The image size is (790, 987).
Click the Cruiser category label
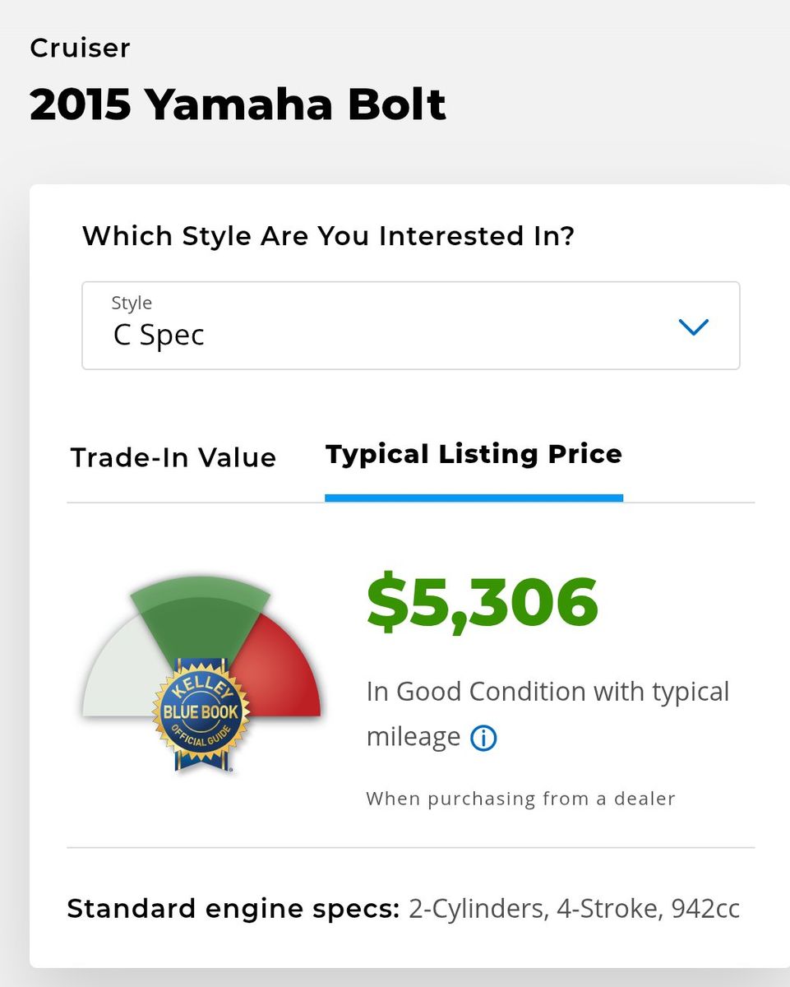tap(80, 48)
